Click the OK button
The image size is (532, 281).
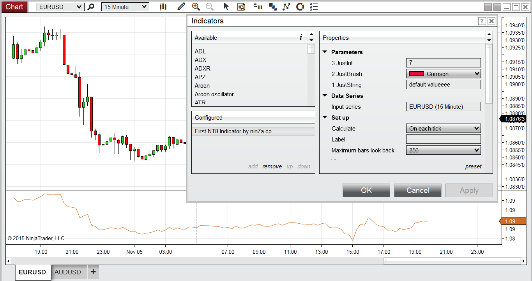(x=366, y=190)
